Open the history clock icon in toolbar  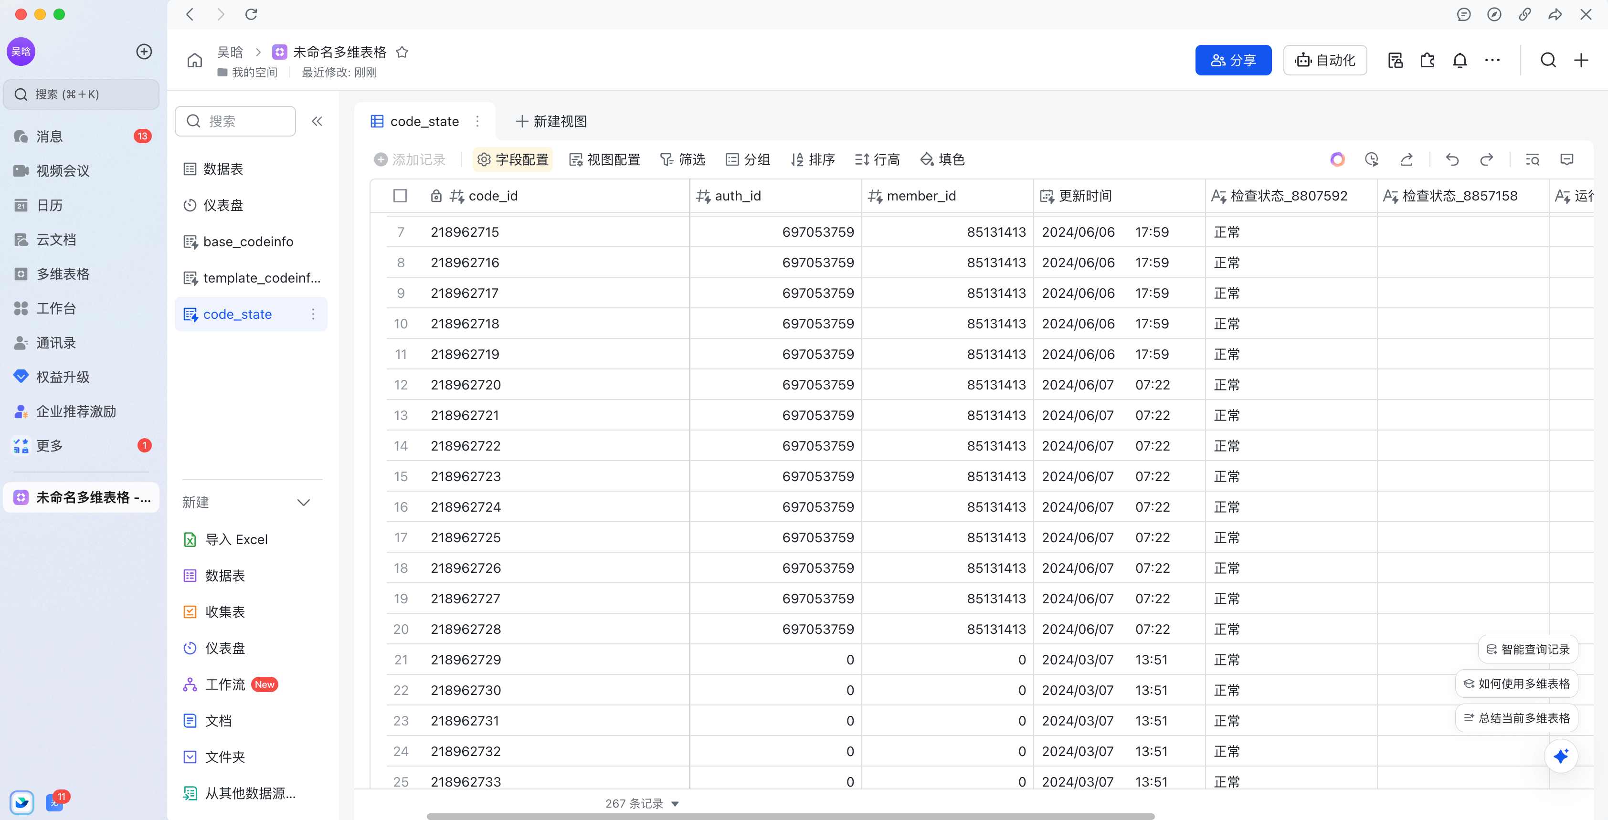click(x=1371, y=159)
